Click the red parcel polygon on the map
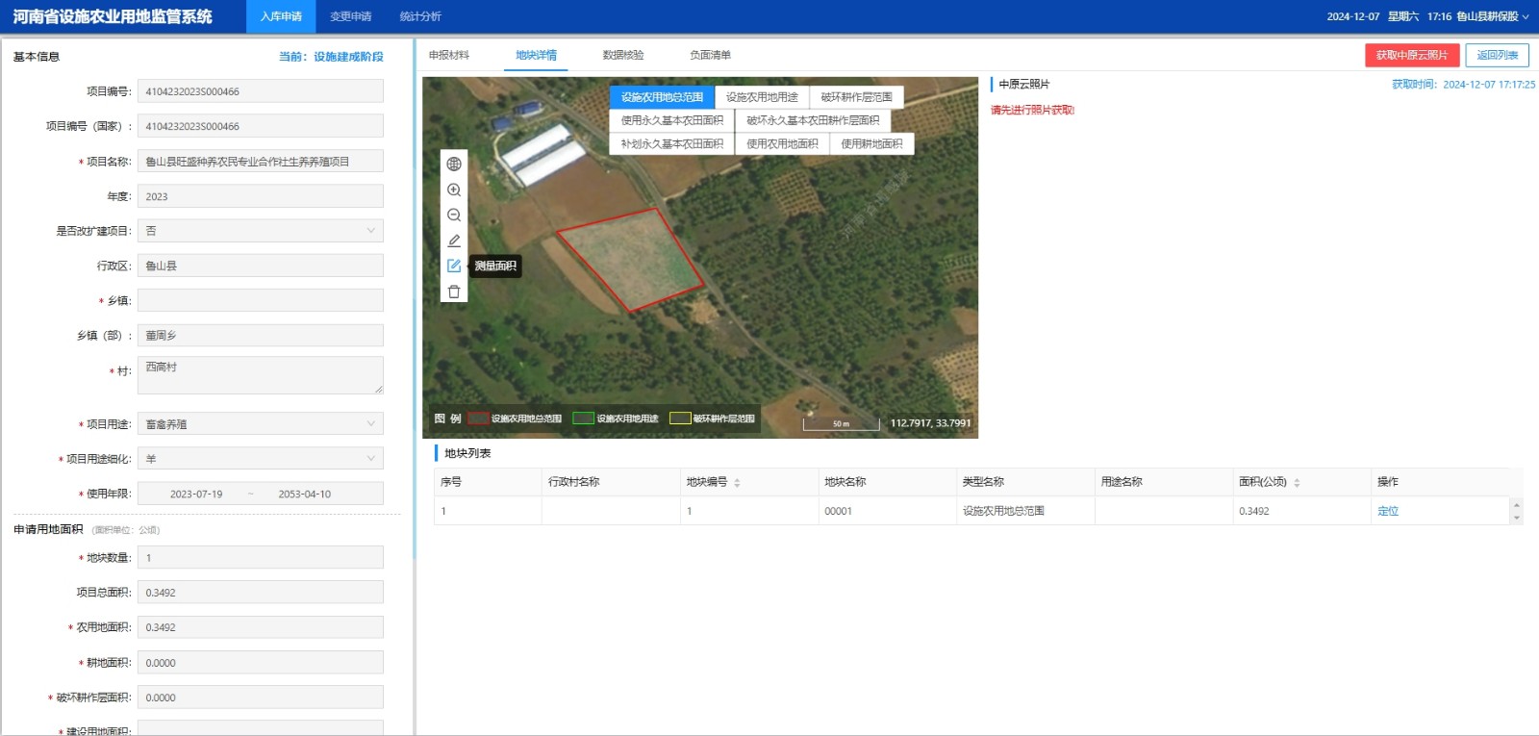The height and width of the screenshot is (736, 1539). pos(630,260)
